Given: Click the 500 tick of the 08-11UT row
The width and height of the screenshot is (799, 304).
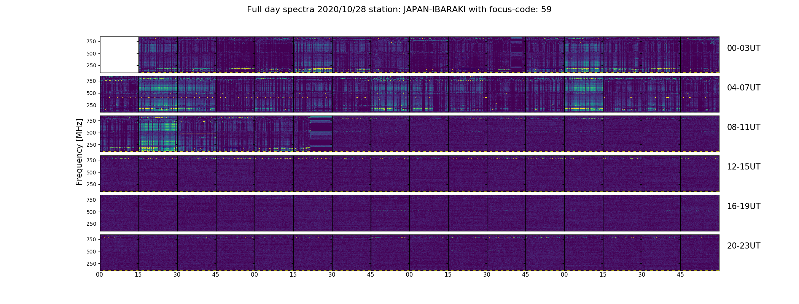Looking at the screenshot, I should [x=91, y=133].
